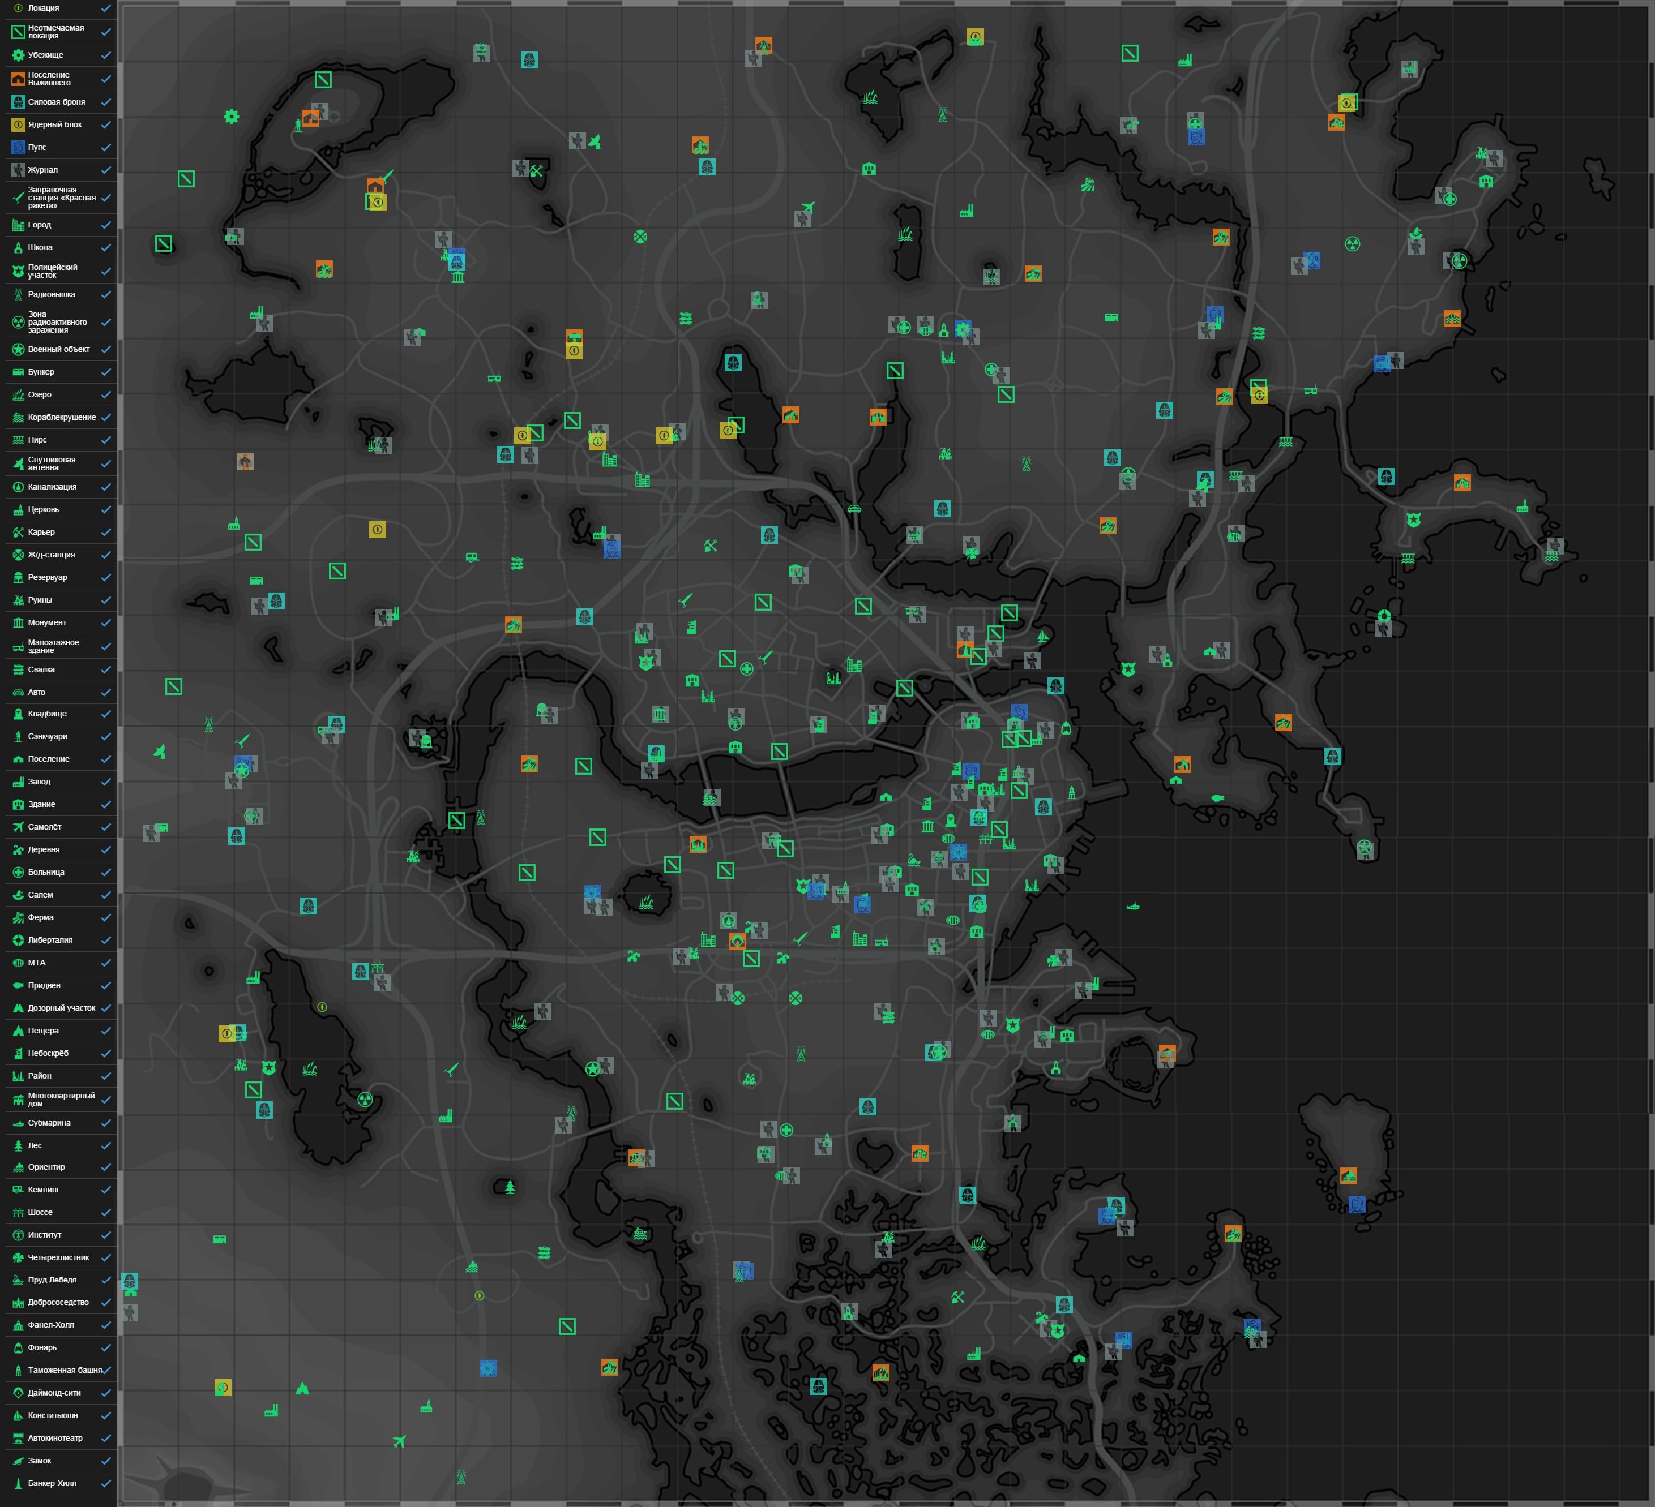Image resolution: width=1655 pixels, height=1507 pixels.
Task: Untick the Канализация checkmark
Action: pyautogui.click(x=106, y=487)
